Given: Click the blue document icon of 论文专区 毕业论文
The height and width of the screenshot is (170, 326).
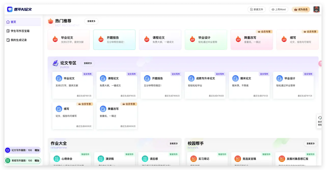Looking at the screenshot, I should (59, 78).
